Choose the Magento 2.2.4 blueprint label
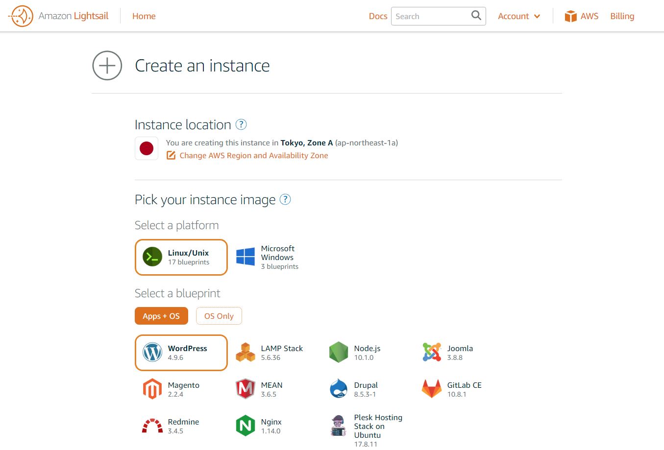This screenshot has width=664, height=450. (x=184, y=389)
